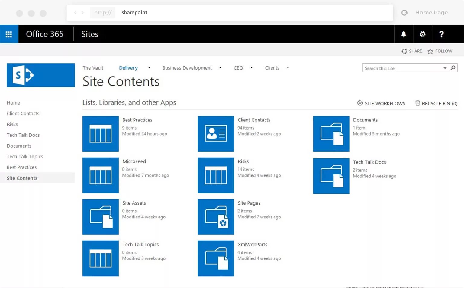Viewport: 464px width, 288px height.
Task: Expand the Delivery navigation dropdown arrow
Action: pos(149,68)
